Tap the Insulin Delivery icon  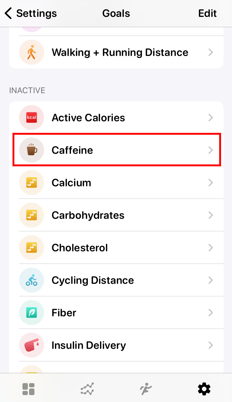(31, 345)
